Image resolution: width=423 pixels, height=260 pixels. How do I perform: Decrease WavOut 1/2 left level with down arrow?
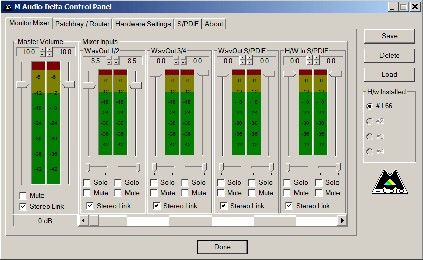109,63
